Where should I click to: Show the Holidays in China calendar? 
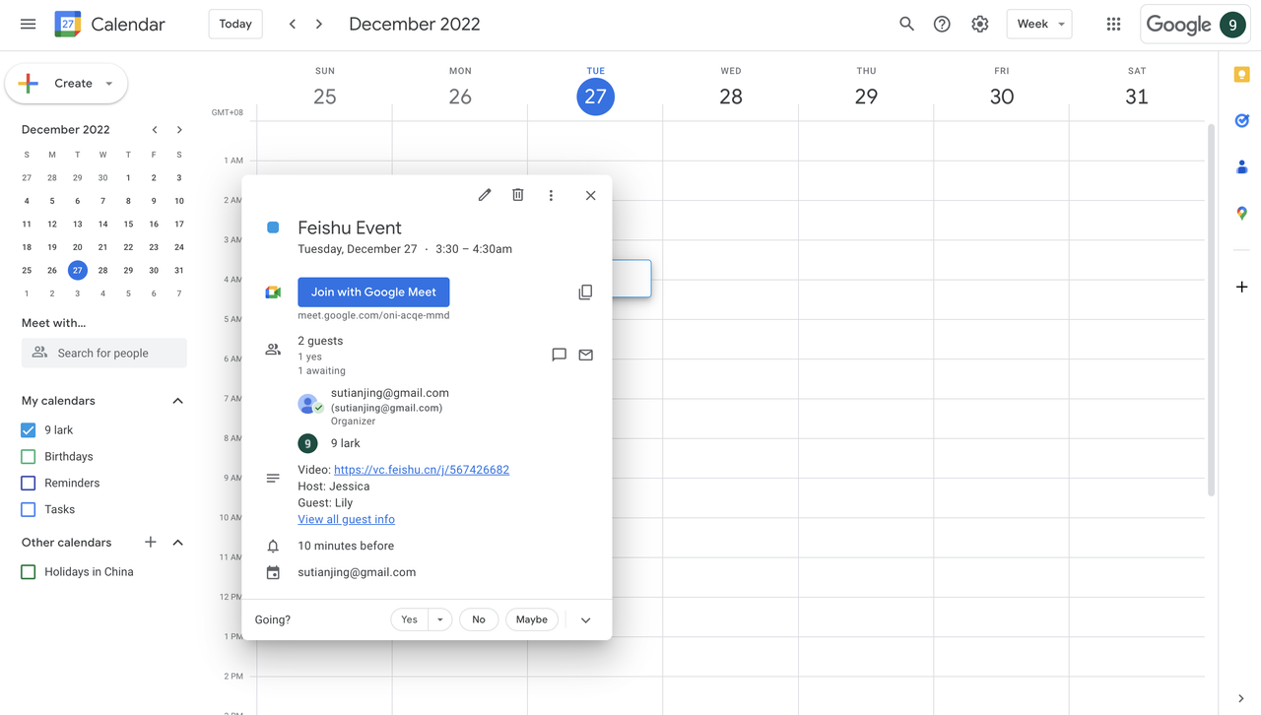(29, 572)
